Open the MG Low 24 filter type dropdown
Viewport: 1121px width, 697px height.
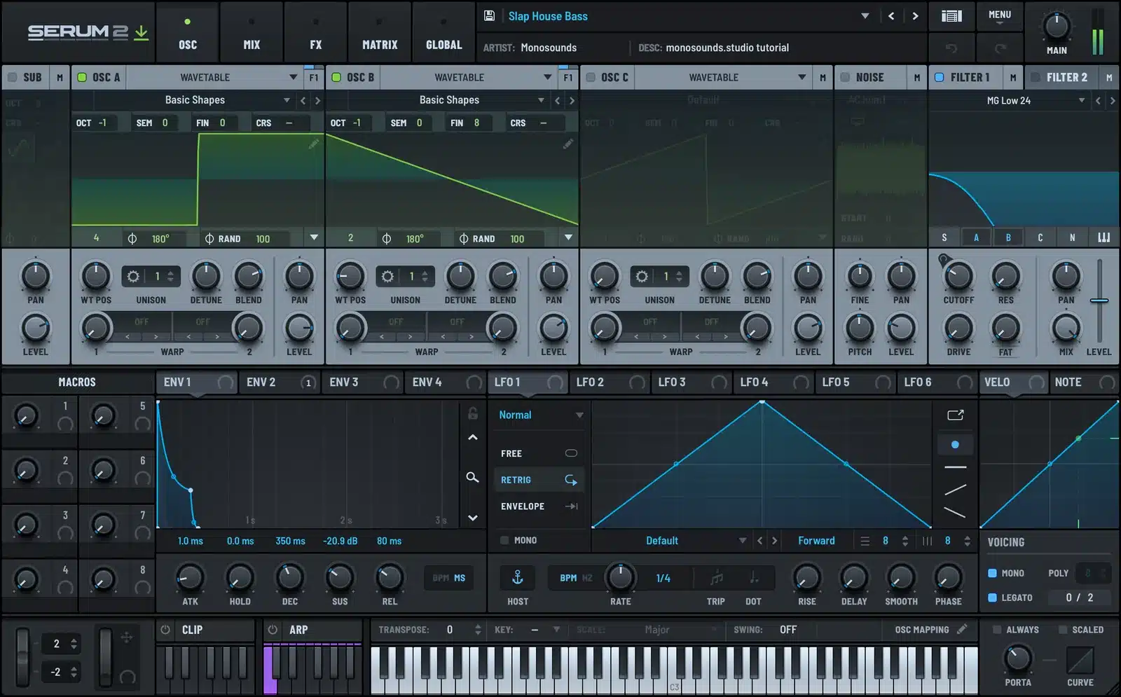tap(1010, 101)
